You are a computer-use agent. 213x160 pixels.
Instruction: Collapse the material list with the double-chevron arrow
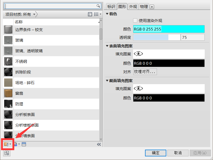(x=99, y=144)
